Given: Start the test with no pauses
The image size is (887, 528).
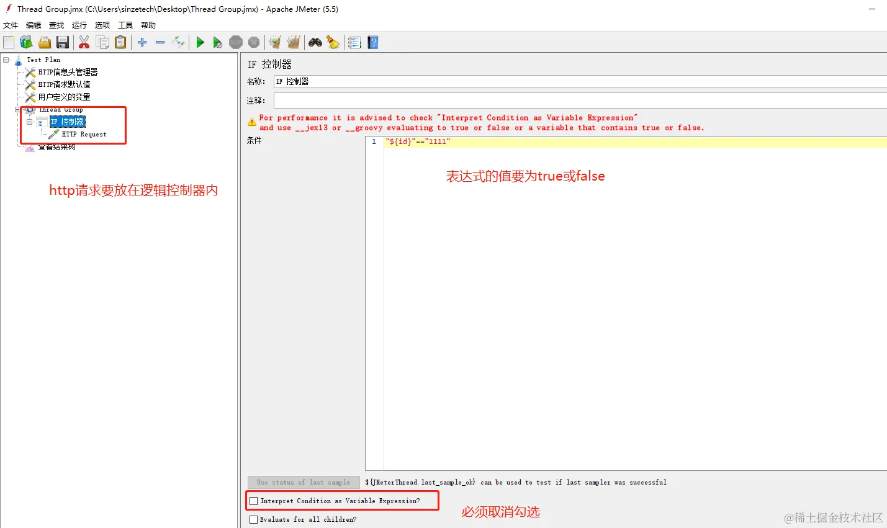Looking at the screenshot, I should [217, 42].
